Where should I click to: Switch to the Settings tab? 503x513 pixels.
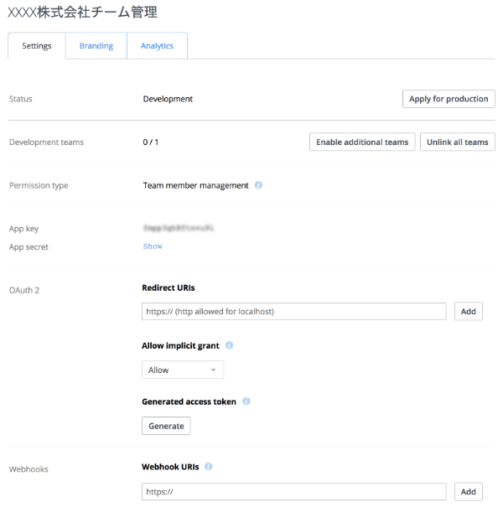coord(37,46)
